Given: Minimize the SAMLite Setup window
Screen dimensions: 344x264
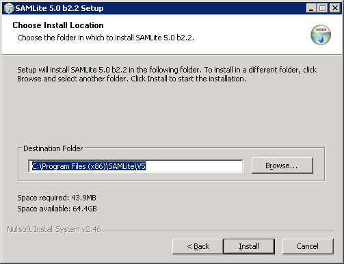Looking at the screenshot, I should [x=311, y=8].
